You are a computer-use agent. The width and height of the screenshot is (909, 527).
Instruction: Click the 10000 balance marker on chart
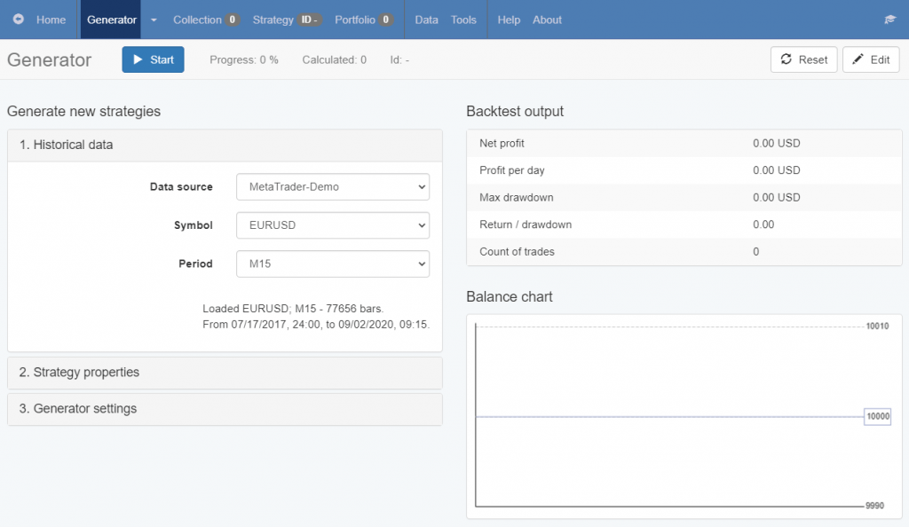tap(877, 416)
